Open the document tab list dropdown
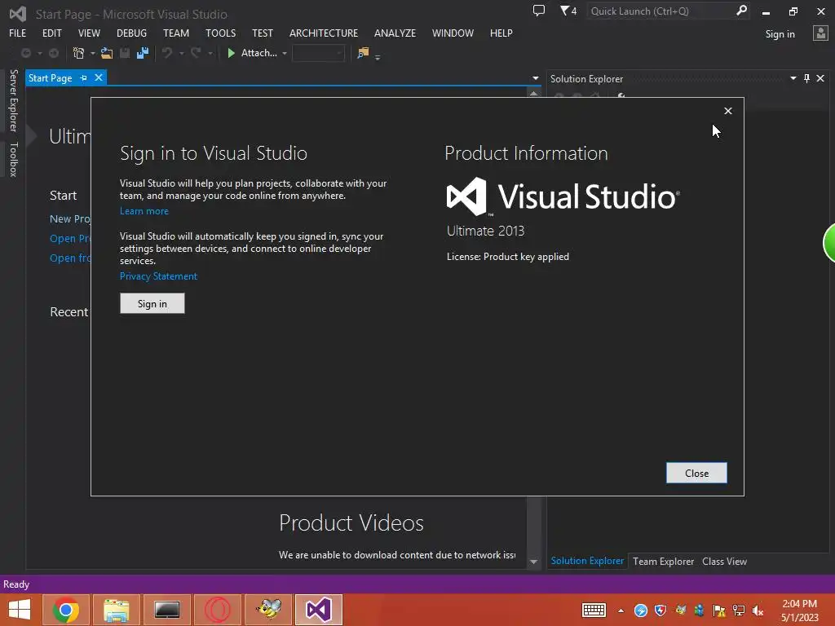This screenshot has width=835, height=626. click(535, 78)
